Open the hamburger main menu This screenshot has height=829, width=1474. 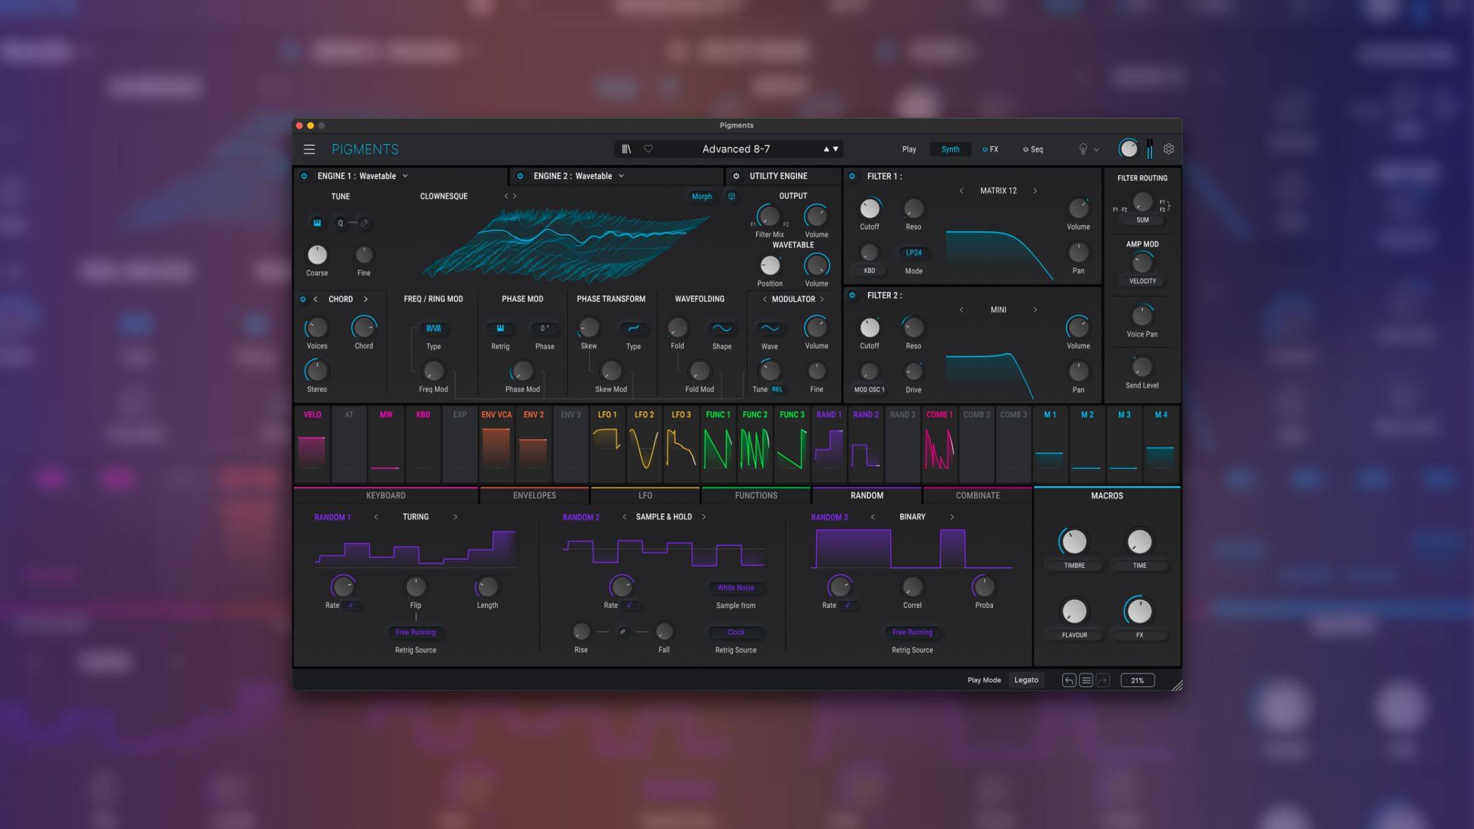click(x=309, y=149)
